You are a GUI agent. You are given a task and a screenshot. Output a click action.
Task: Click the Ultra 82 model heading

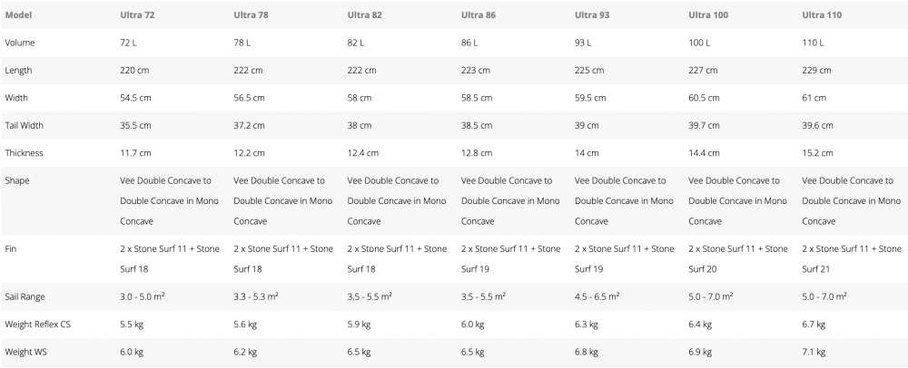pyautogui.click(x=364, y=15)
